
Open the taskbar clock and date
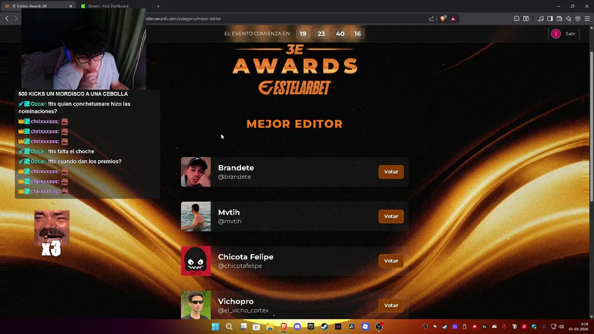coord(579,327)
